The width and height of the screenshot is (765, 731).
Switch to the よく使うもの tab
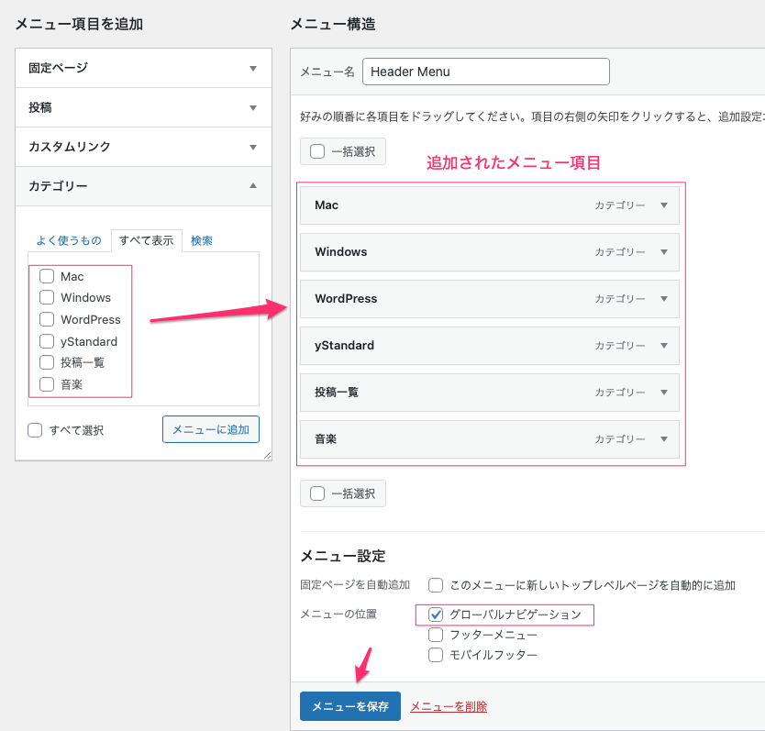[x=69, y=241]
